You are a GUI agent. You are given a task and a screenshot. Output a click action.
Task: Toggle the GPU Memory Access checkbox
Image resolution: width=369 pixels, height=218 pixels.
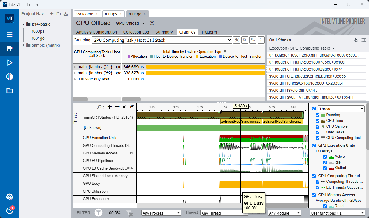click(314, 195)
